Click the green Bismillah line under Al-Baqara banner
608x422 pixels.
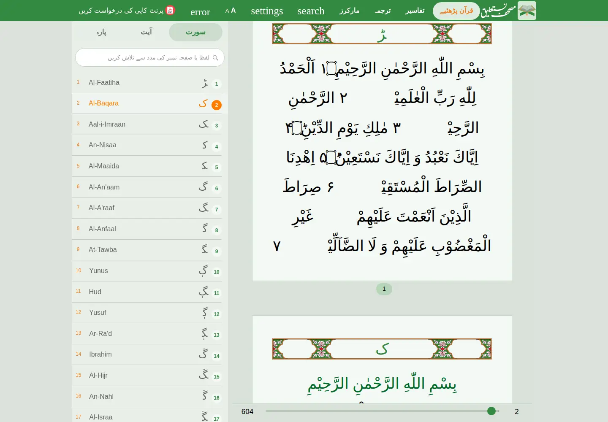point(382,385)
